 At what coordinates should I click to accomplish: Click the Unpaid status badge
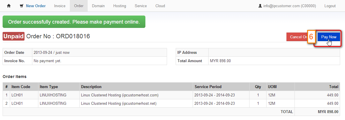tap(14, 36)
